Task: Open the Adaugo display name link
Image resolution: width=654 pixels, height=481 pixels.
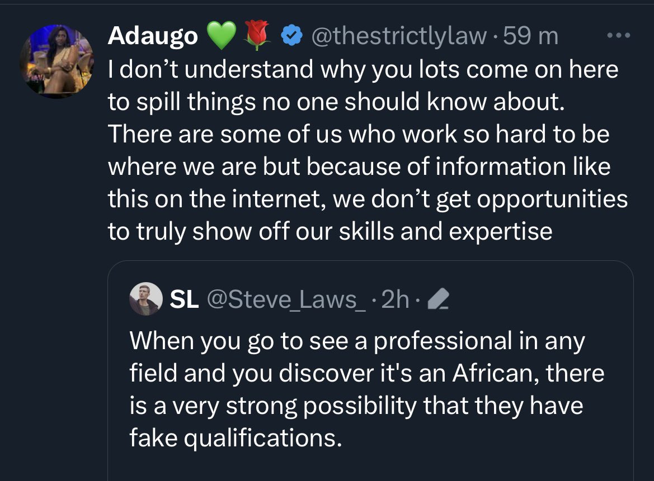Action: (x=153, y=36)
